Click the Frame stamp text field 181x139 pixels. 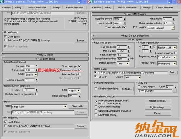point(133,73)
